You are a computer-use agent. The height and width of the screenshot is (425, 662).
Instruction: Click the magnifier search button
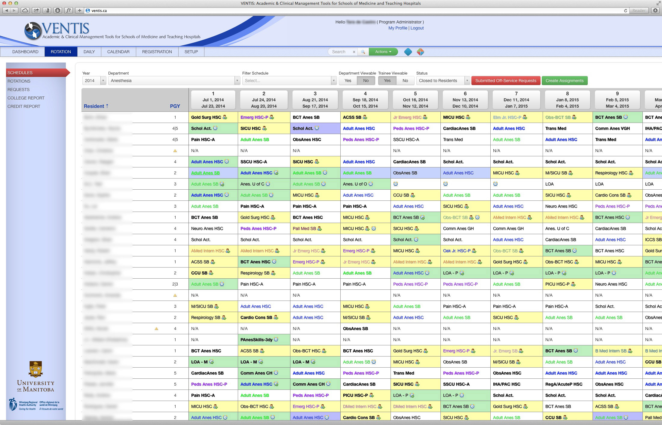363,52
